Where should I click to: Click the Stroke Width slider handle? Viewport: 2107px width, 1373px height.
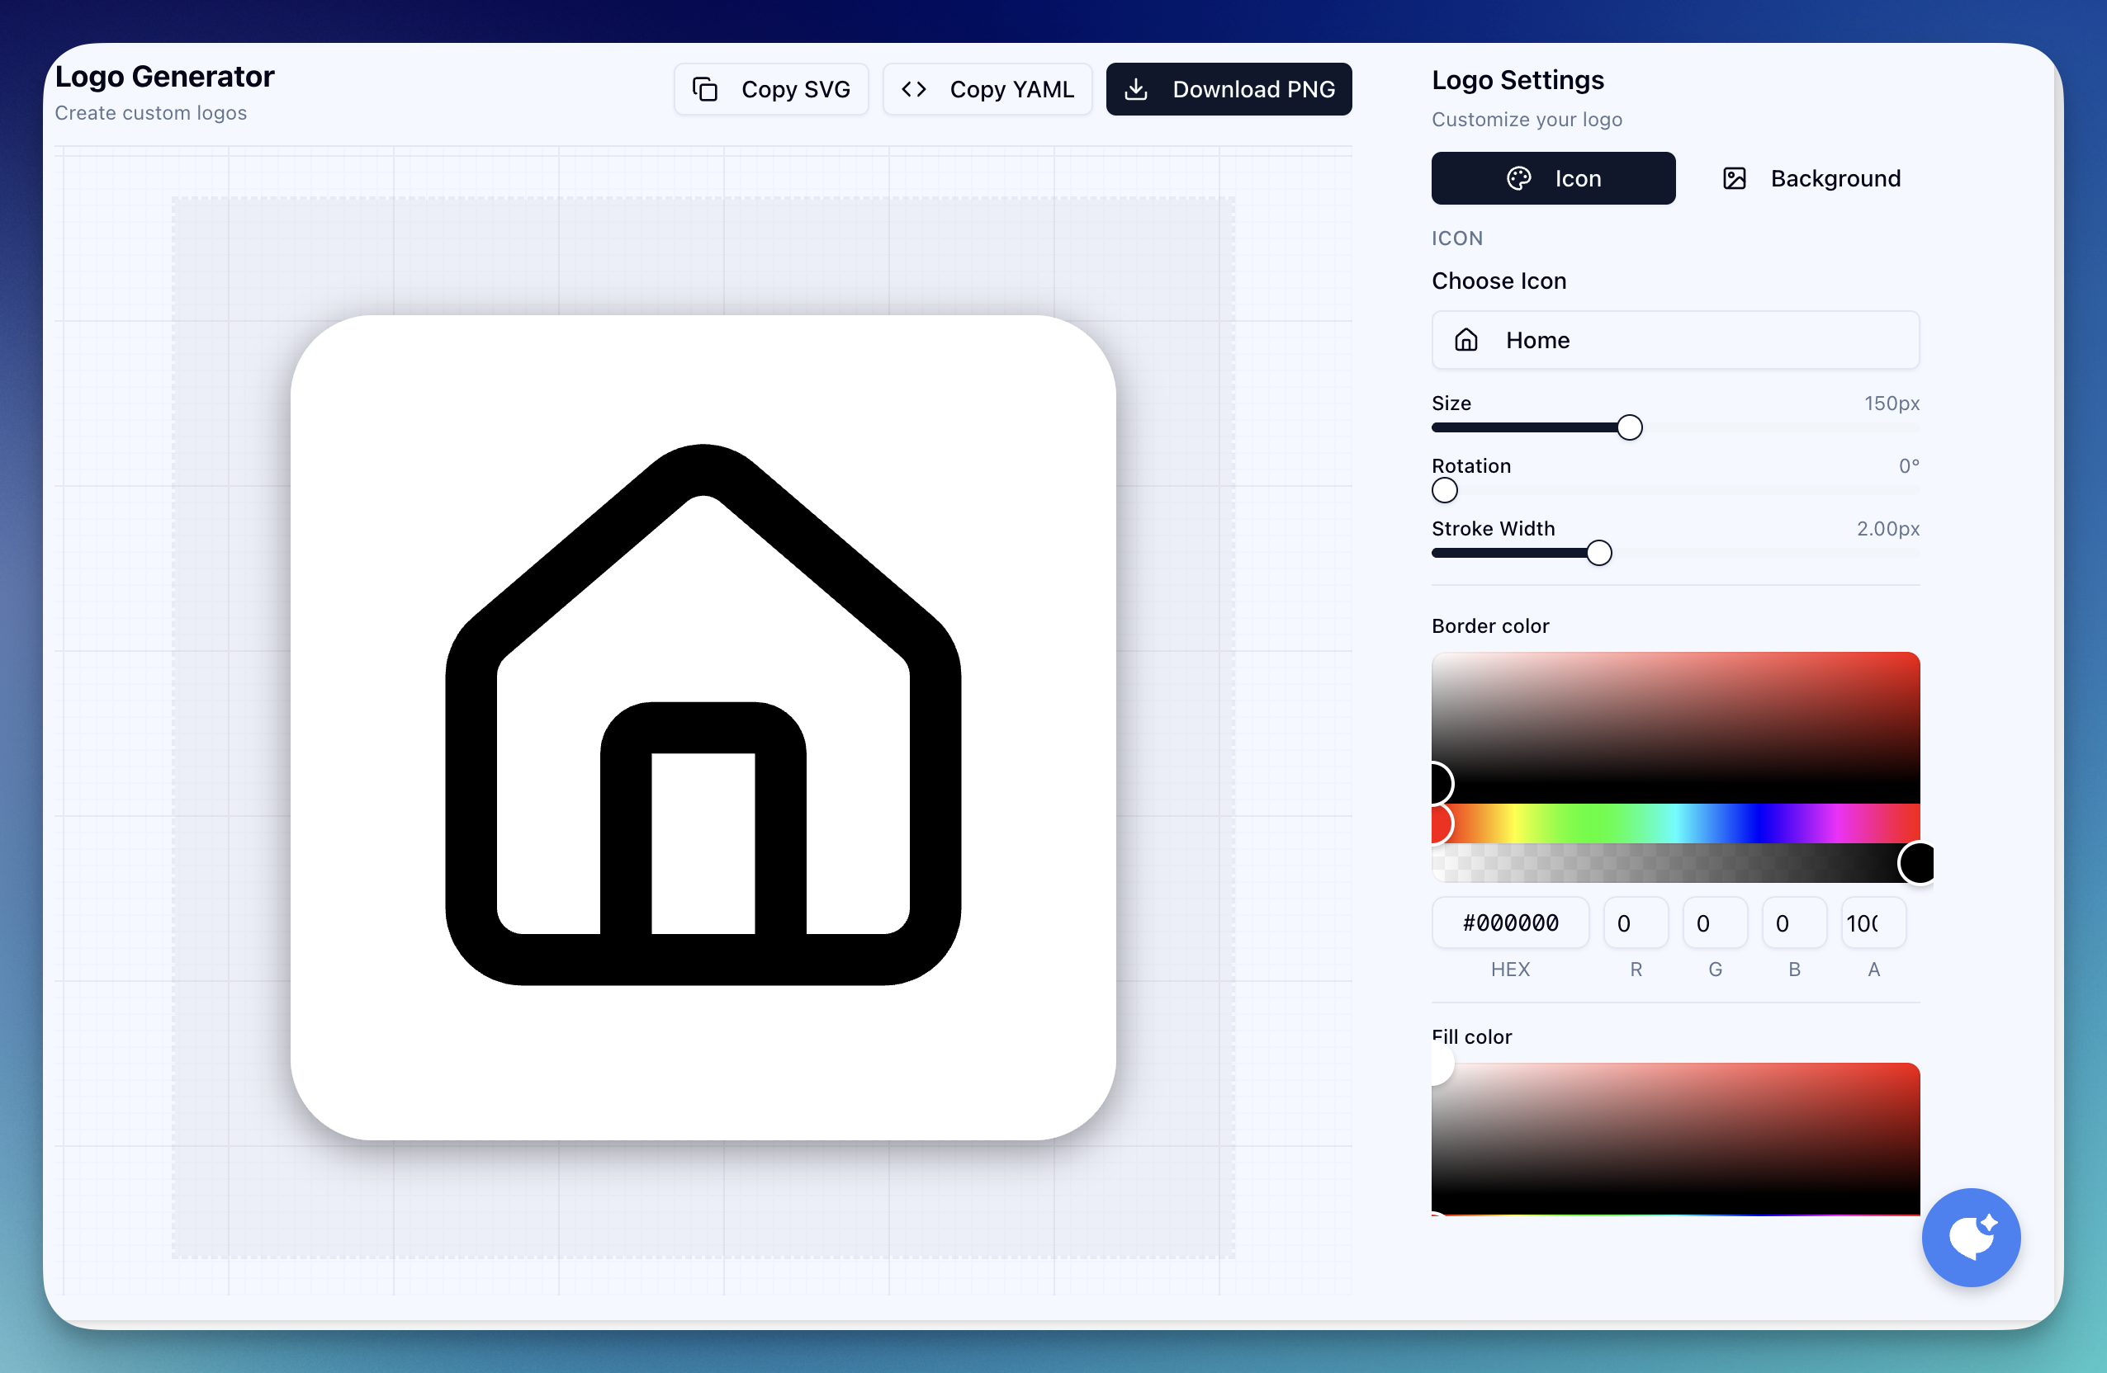click(1599, 553)
